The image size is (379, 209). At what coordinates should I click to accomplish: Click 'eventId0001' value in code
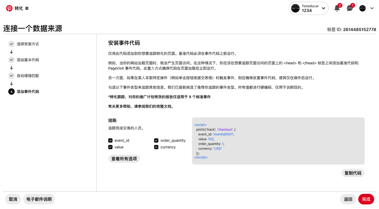tap(223, 134)
